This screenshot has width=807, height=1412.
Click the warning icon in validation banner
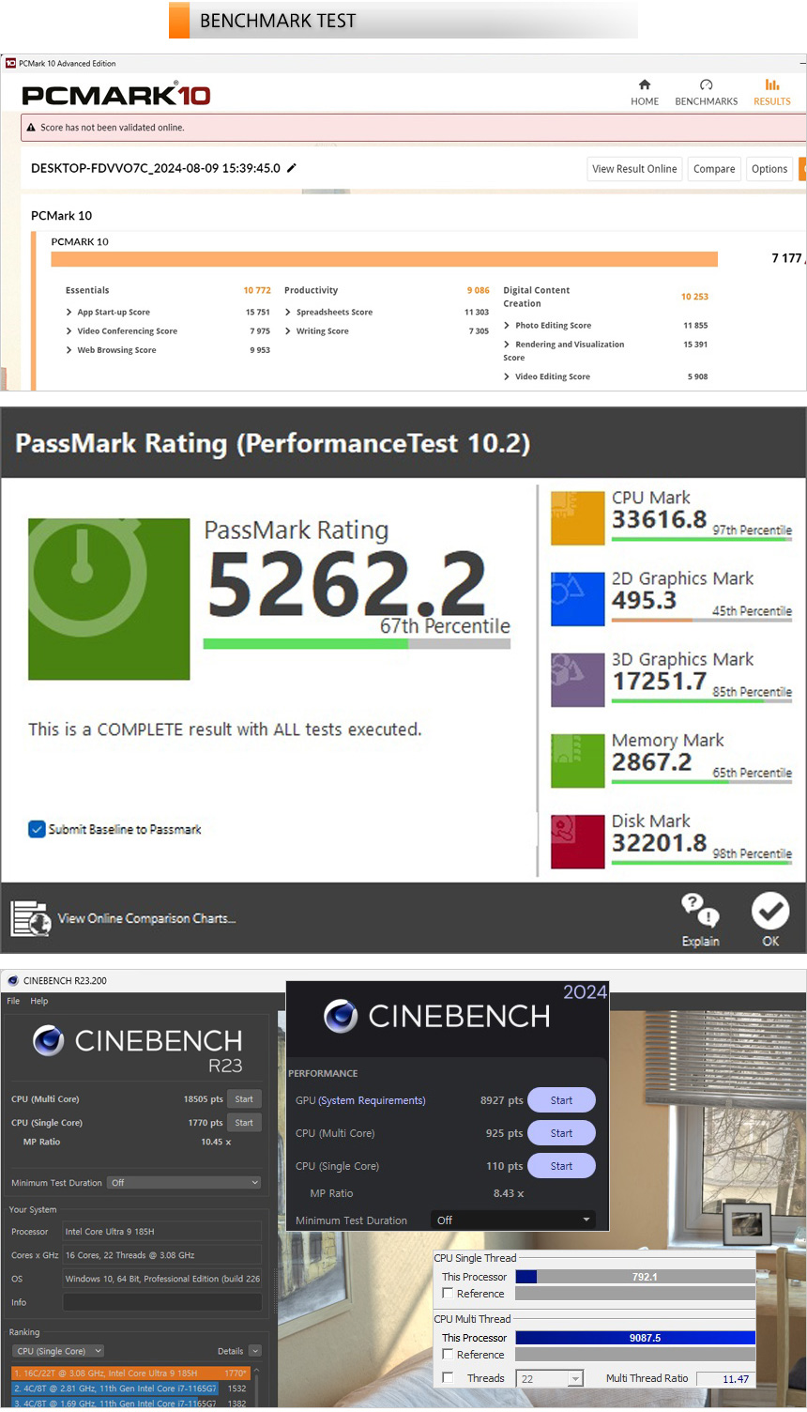[31, 128]
